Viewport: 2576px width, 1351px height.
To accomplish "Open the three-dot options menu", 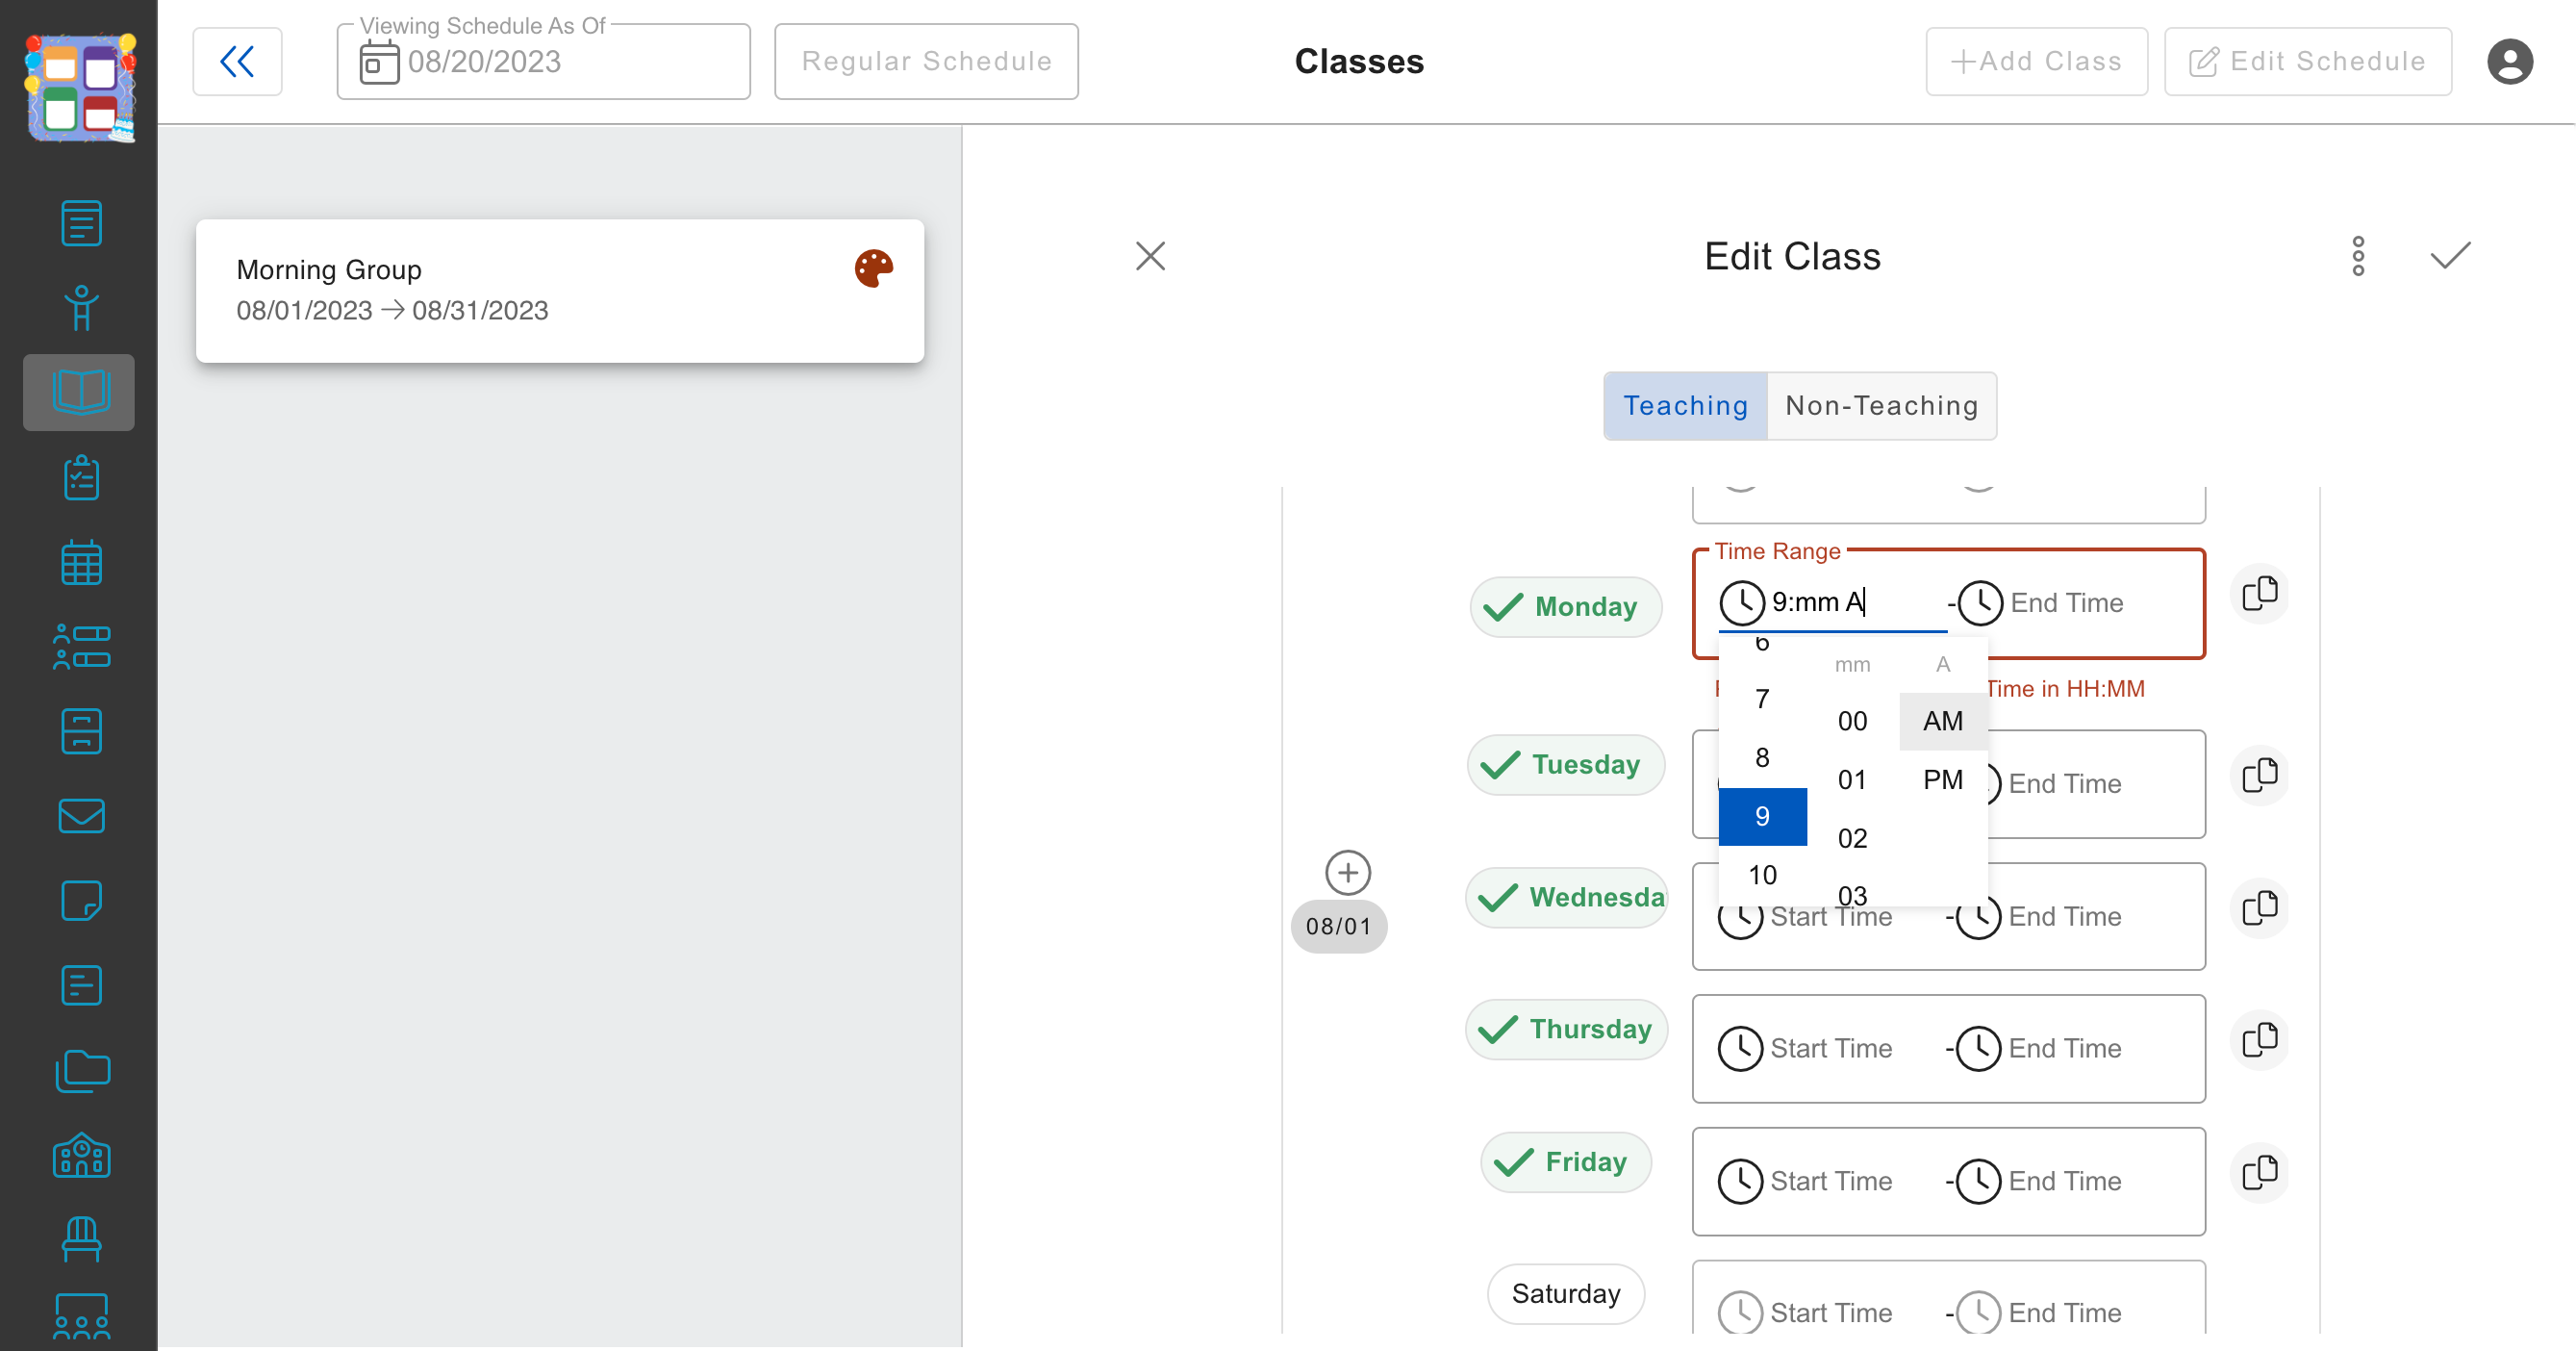I will (2358, 256).
